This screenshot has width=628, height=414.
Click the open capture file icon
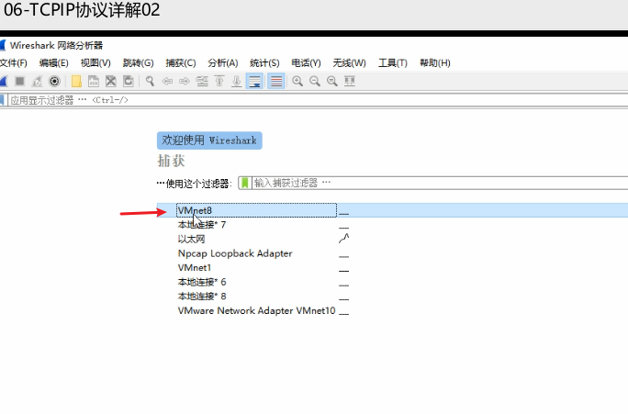click(x=77, y=81)
